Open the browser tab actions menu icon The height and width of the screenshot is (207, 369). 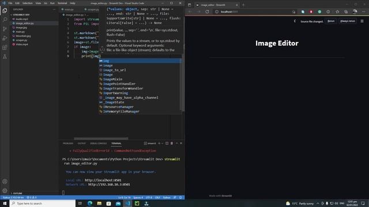tap(190, 5)
